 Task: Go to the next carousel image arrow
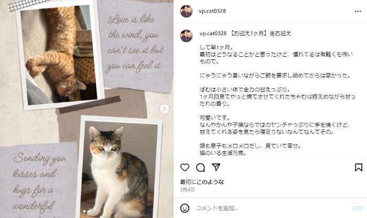coord(165,109)
